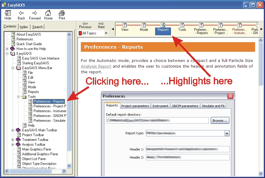Expand Analysis Toolbar node
This screenshot has width=265, height=178.
(13, 144)
